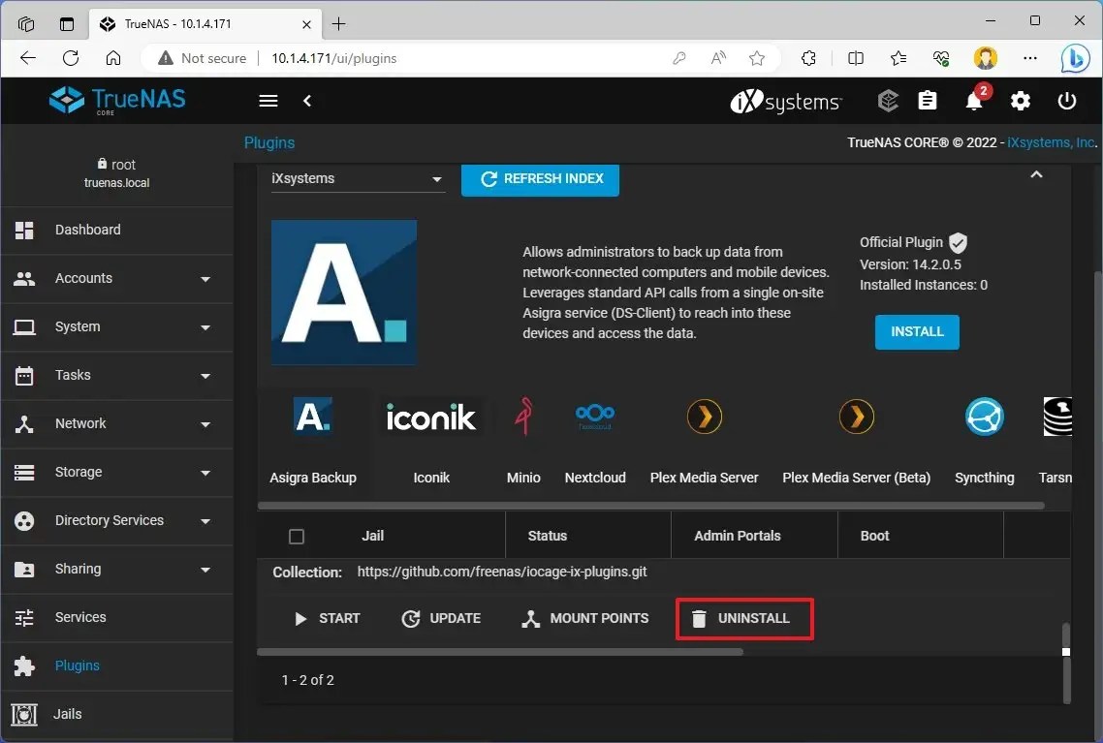Select the Asigra Backup plugin icon
1103x743 pixels.
312,417
